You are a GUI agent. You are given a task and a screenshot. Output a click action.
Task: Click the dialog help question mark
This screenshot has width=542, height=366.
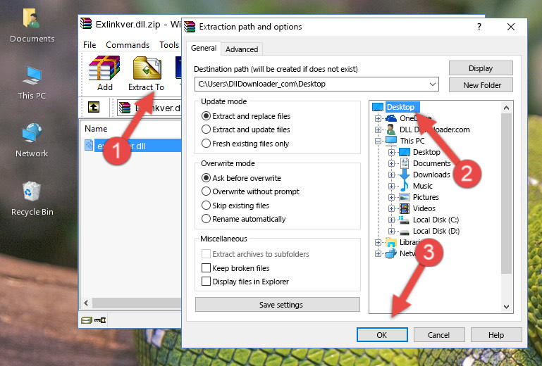point(479,27)
